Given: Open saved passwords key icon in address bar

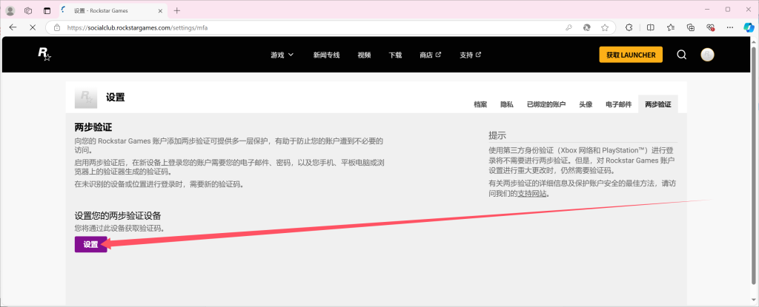Looking at the screenshot, I should 569,27.
